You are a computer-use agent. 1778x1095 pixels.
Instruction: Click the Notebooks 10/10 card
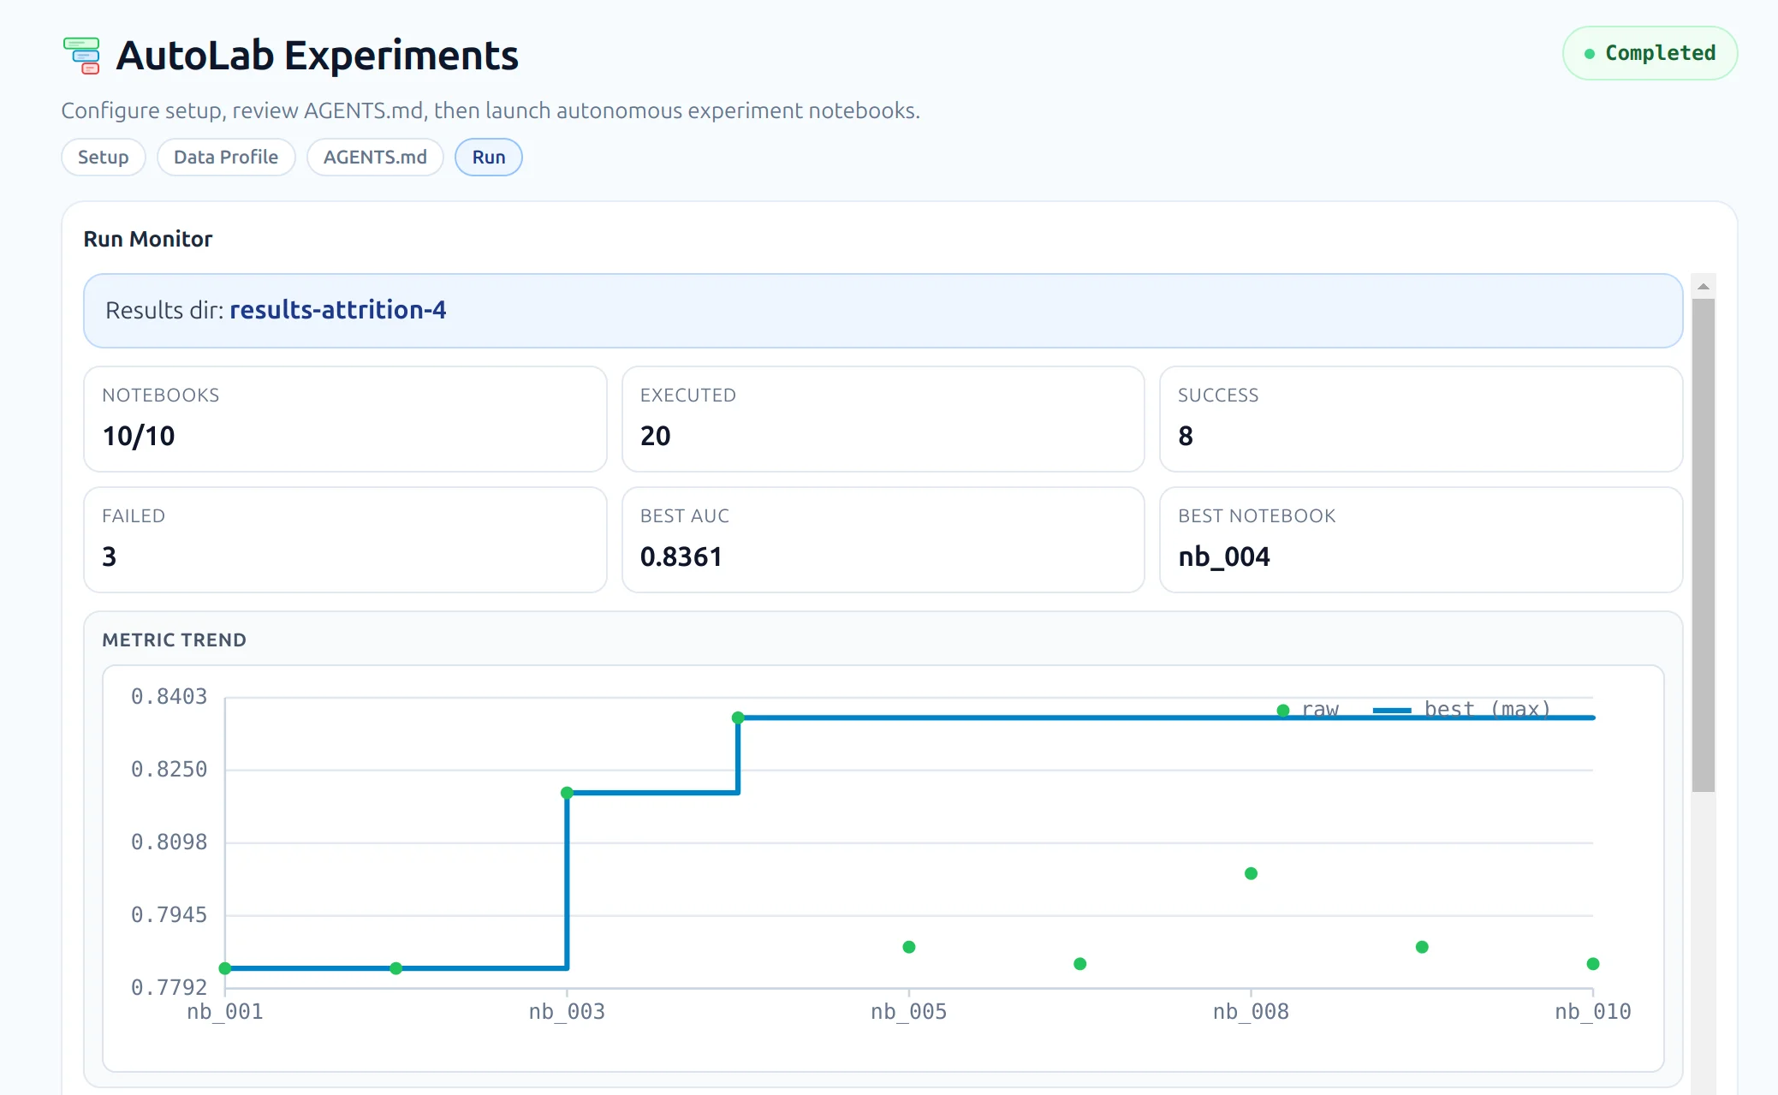345,419
